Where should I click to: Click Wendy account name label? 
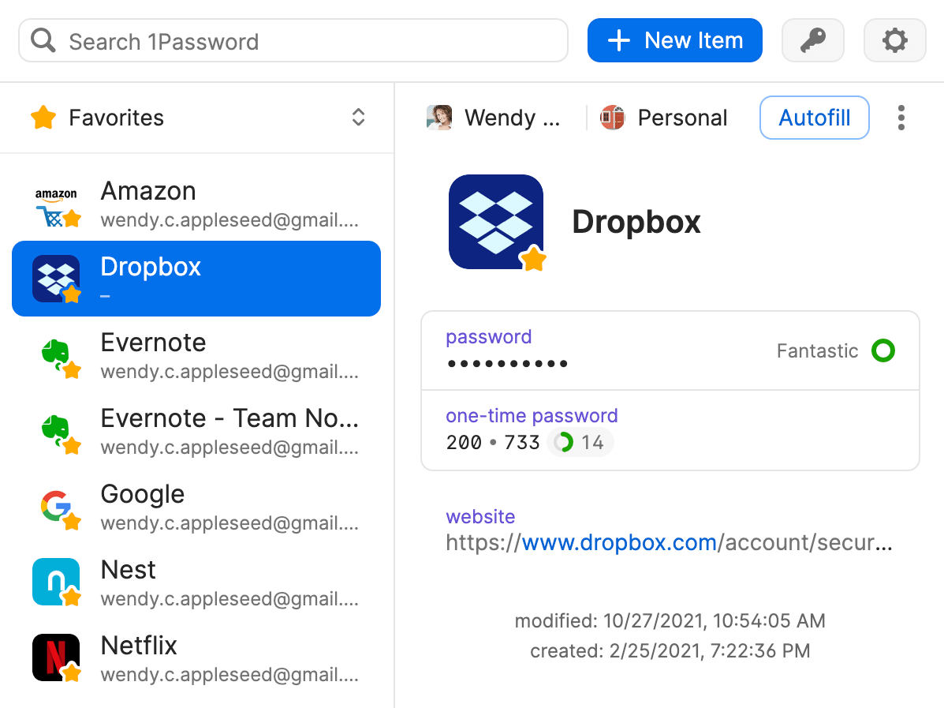pos(513,118)
